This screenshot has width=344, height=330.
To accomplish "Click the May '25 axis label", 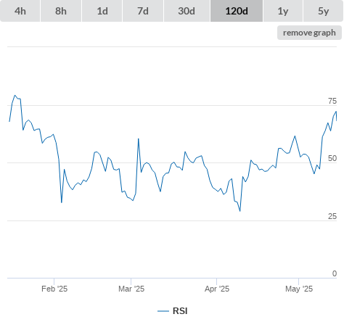I will (x=299, y=289).
